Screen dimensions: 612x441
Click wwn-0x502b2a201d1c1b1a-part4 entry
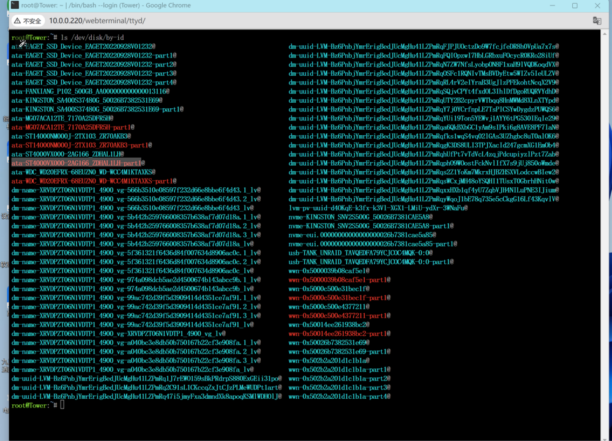click(x=340, y=396)
